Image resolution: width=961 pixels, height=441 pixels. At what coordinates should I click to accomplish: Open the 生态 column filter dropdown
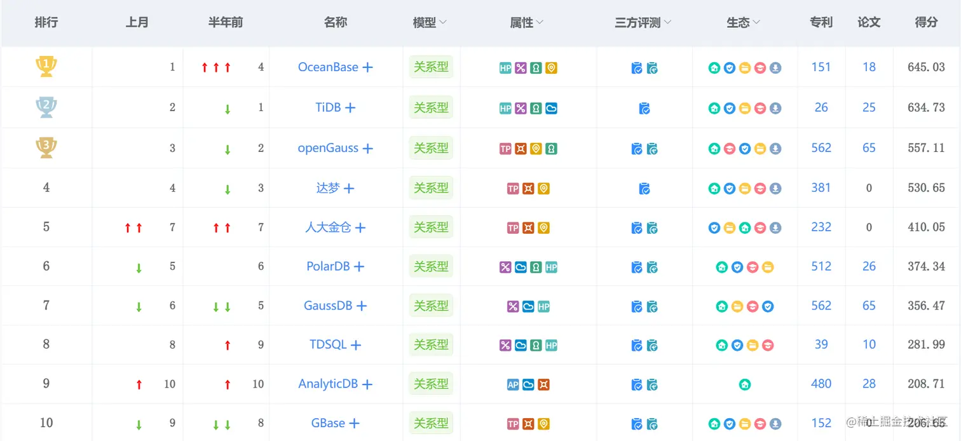[x=756, y=23]
